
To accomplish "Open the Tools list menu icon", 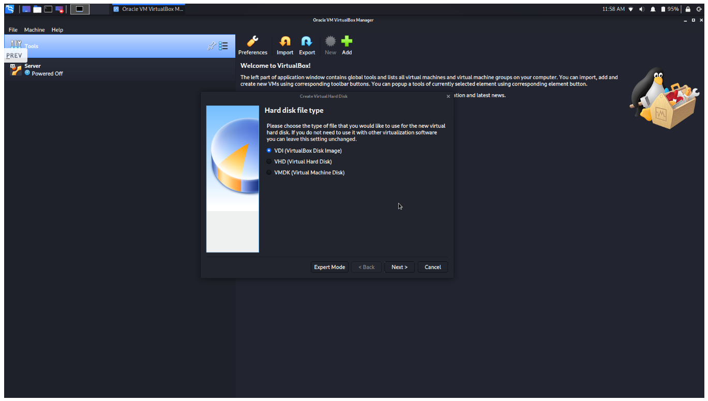I will point(223,46).
